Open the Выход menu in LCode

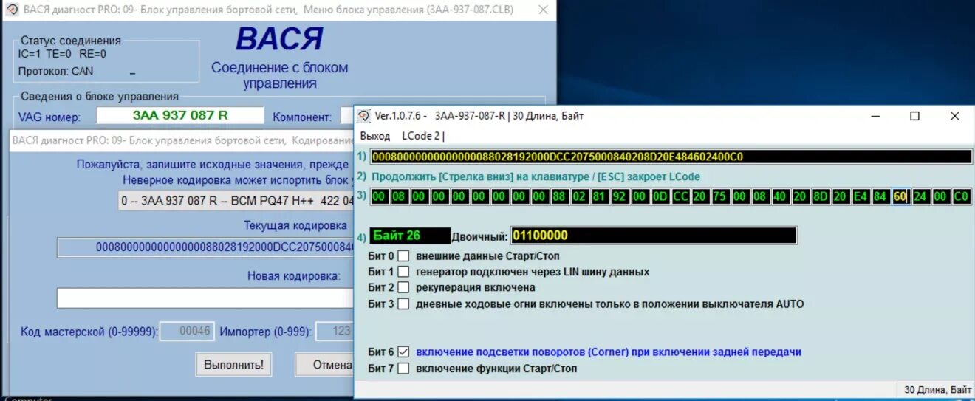pyautogui.click(x=374, y=136)
